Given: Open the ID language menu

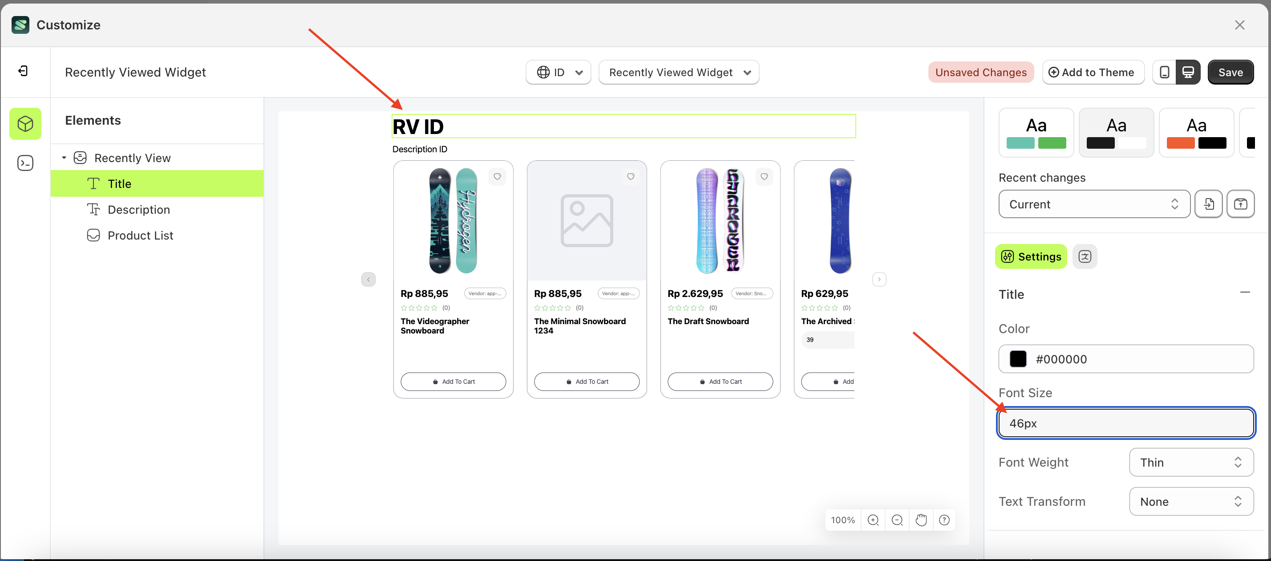Looking at the screenshot, I should 558,72.
